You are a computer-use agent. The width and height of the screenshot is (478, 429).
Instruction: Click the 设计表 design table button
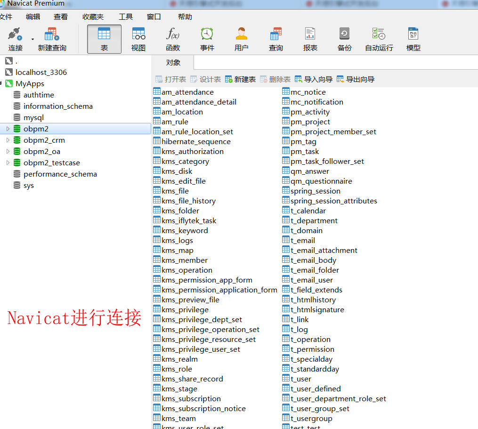tap(205, 80)
